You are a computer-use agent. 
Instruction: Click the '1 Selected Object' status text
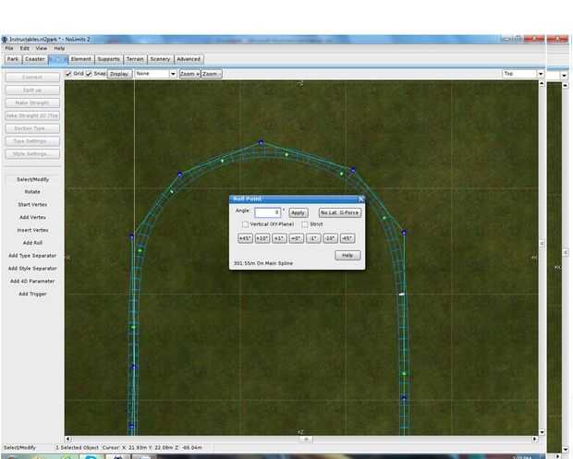click(77, 448)
